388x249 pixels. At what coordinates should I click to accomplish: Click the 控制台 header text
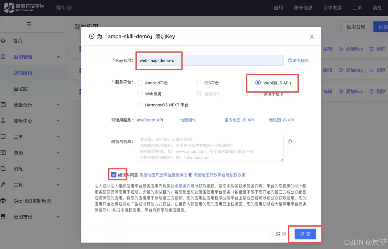(64, 8)
